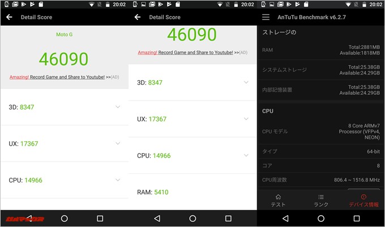The width and height of the screenshot is (385, 227).
Task: Tap recents square below RAM: 5410 screen
Action: (x=228, y=219)
